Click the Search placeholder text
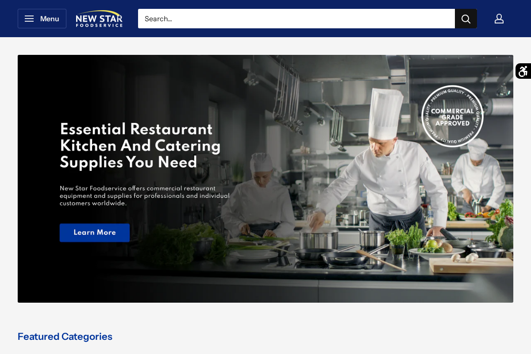The height and width of the screenshot is (354, 531). click(x=159, y=19)
